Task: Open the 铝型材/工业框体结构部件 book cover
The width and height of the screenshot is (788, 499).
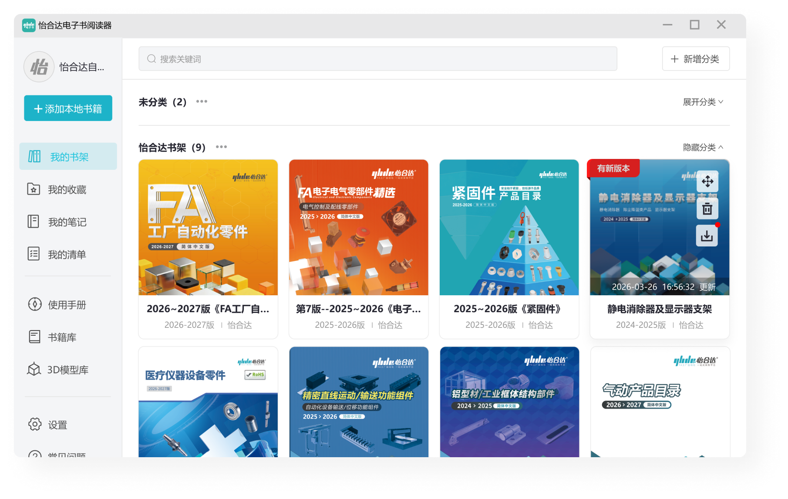Action: [x=509, y=402]
